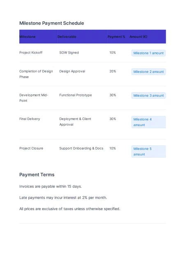Select the Support Onboarding & Docs cell

pos(81,148)
